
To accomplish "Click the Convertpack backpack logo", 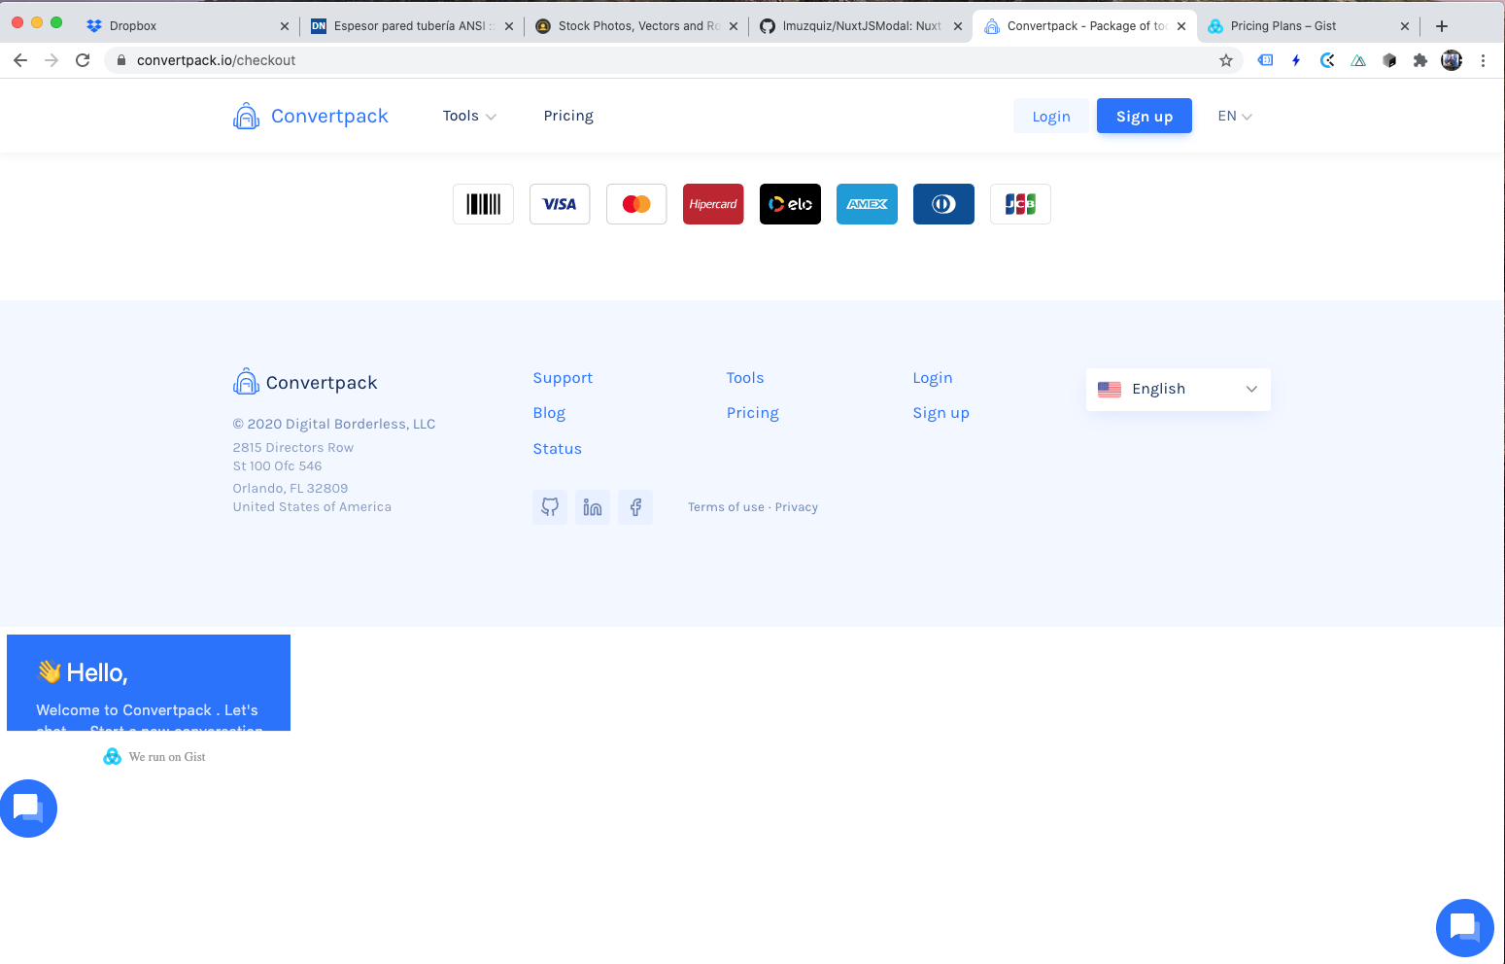I will point(246,115).
